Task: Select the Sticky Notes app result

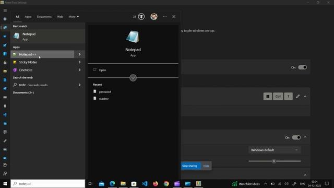Action: point(42,62)
